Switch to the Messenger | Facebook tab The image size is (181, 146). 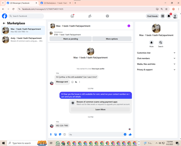[x=22, y=3]
